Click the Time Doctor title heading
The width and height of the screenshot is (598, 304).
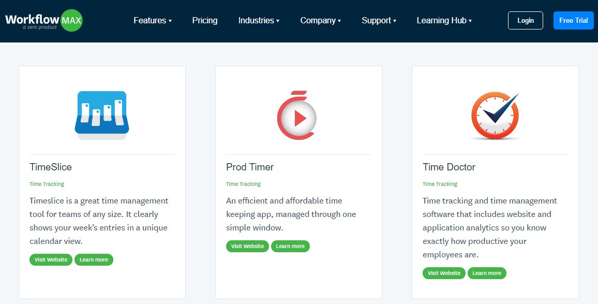click(449, 167)
